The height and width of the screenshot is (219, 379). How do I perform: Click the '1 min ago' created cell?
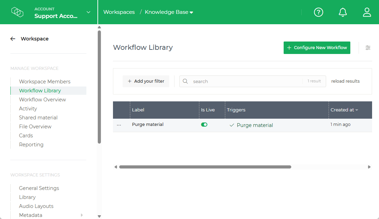click(340, 125)
